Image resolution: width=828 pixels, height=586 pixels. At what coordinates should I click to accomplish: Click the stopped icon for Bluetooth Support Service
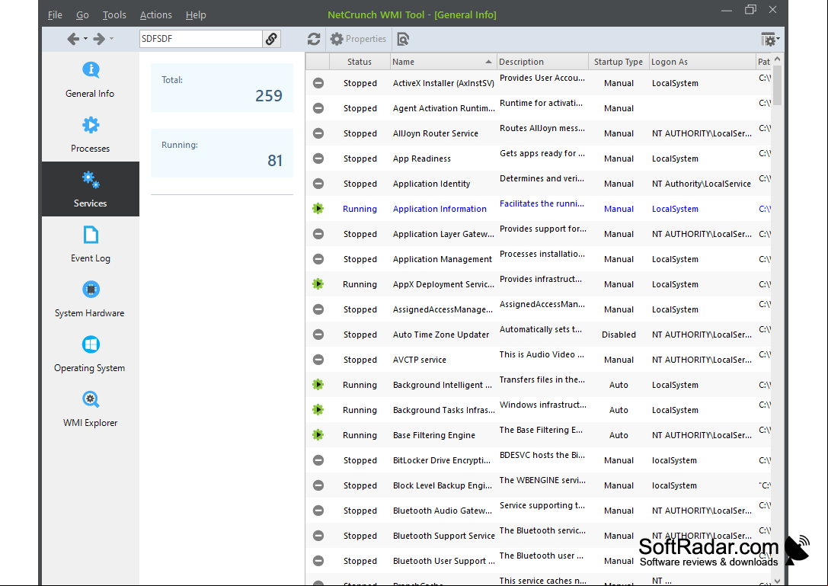pos(318,536)
